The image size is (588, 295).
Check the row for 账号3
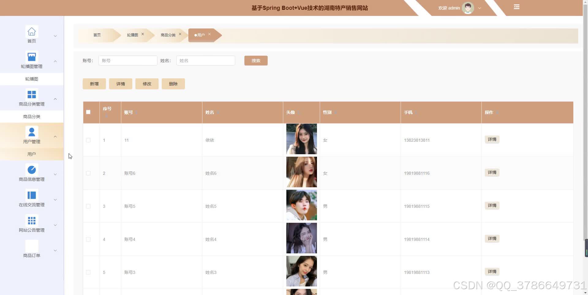88,272
